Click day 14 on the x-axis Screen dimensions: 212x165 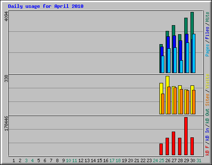pyautogui.click(x=93, y=160)
